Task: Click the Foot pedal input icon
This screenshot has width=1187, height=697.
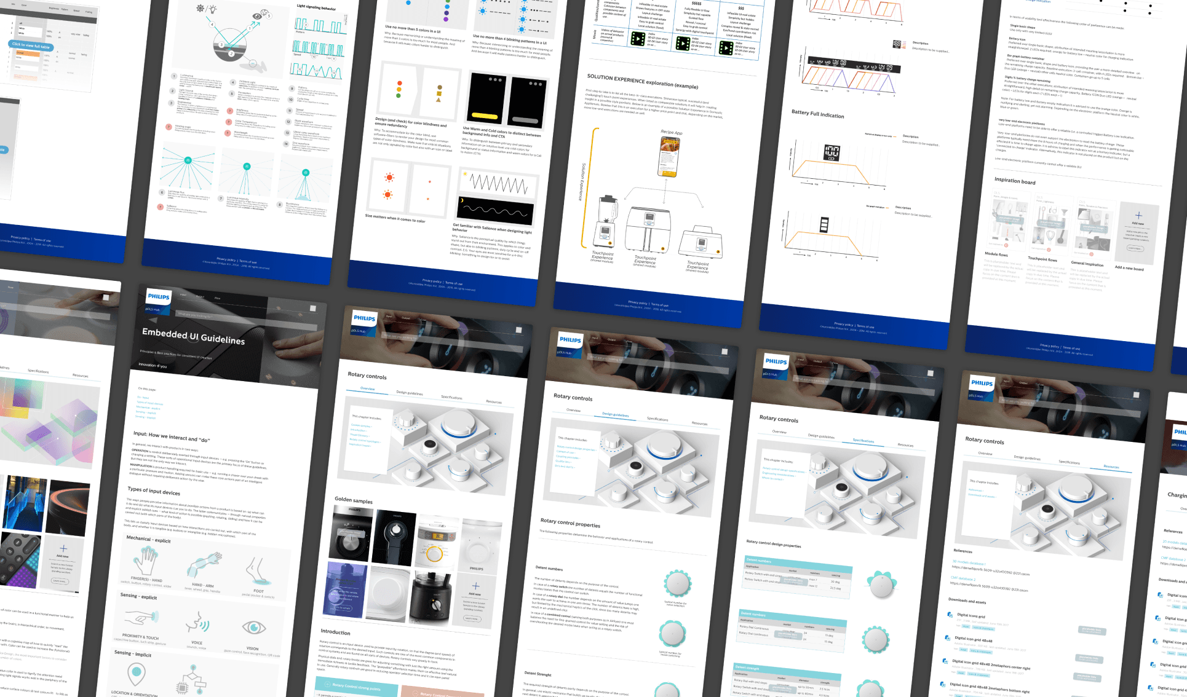Action: pos(258,572)
